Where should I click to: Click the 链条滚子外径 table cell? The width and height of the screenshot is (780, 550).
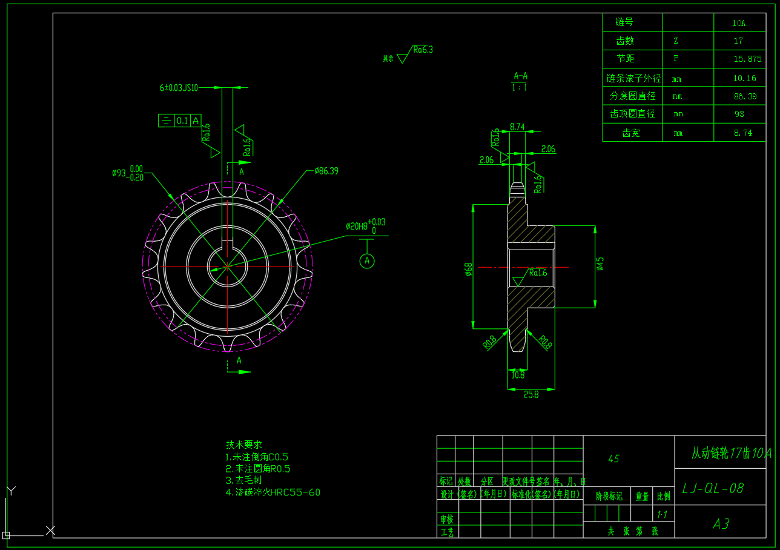[632, 78]
